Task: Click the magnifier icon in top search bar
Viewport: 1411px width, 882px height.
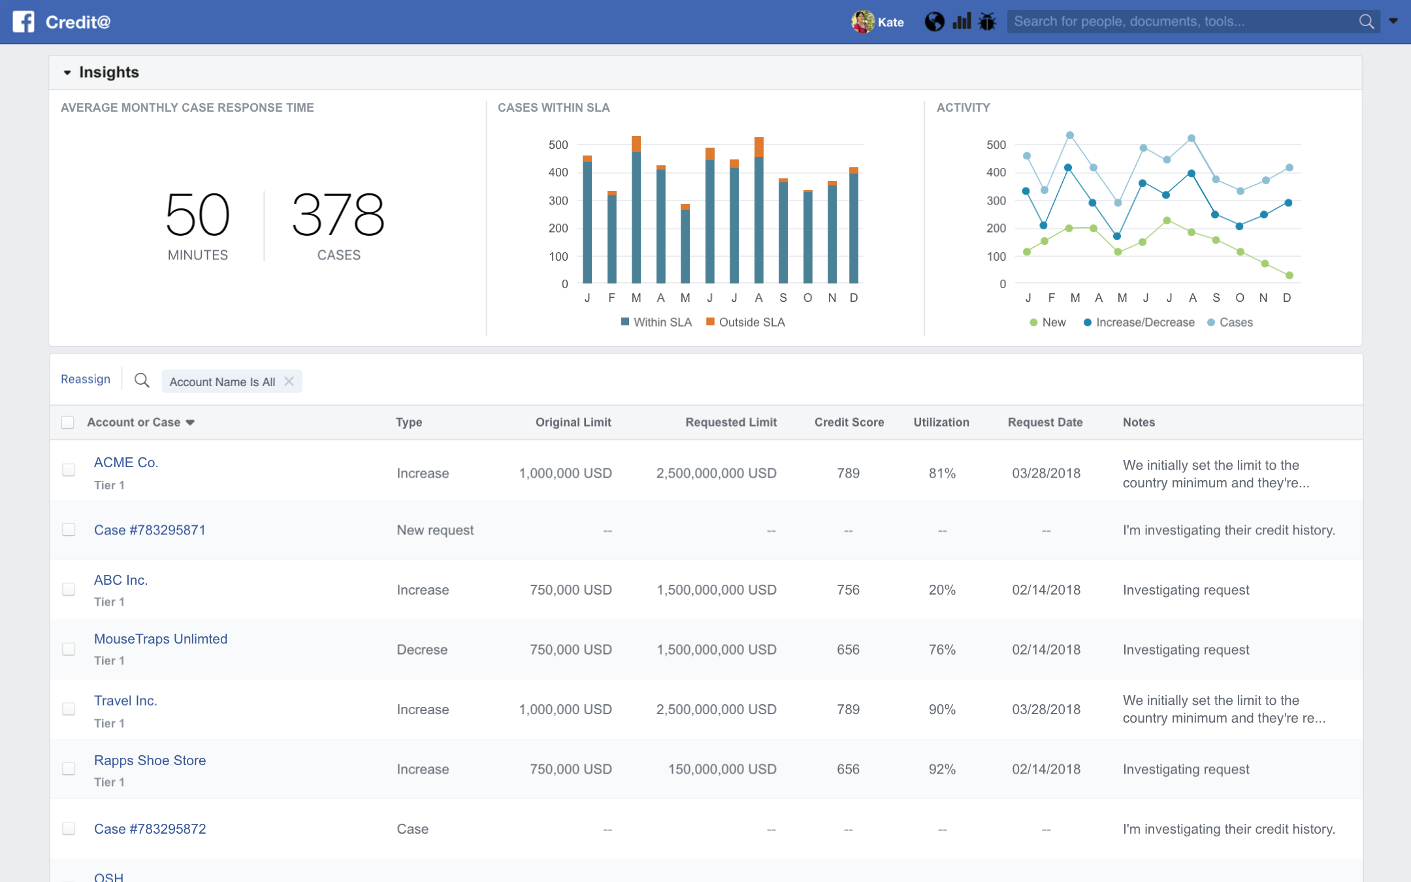Action: tap(1366, 22)
